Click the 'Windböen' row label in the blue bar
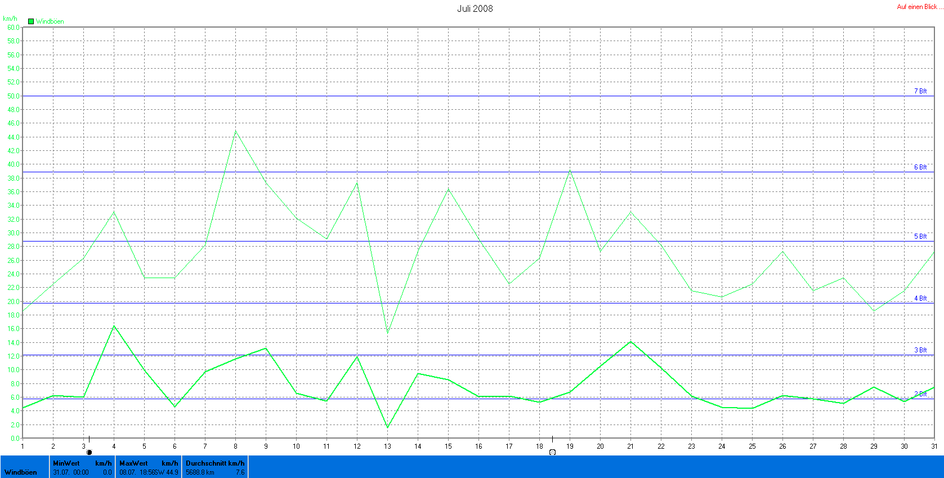The image size is (944, 478). pyautogui.click(x=21, y=472)
